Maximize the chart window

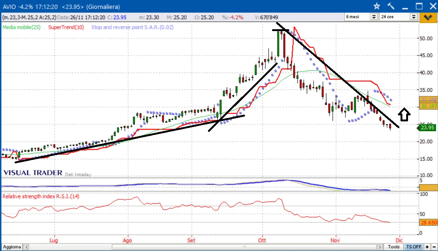click(419, 6)
